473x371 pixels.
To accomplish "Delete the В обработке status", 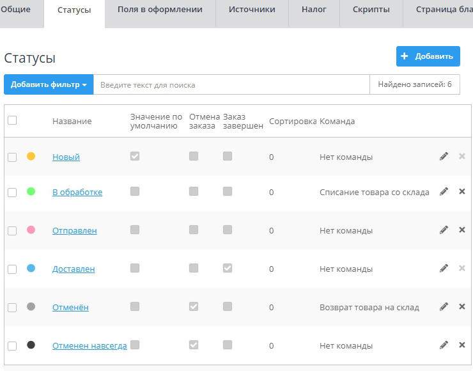I will point(462,191).
